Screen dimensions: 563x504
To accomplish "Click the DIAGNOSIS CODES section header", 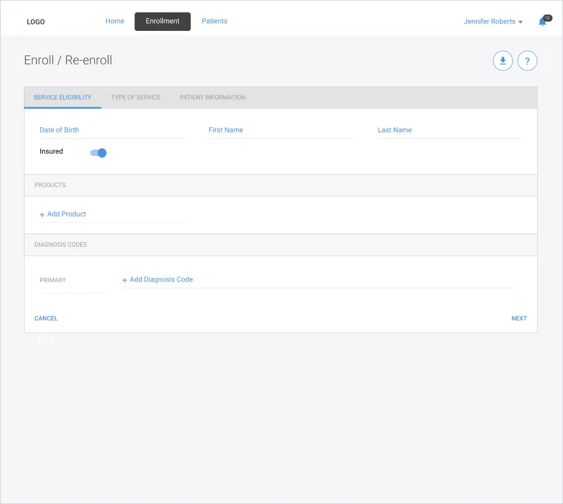I will [281, 245].
